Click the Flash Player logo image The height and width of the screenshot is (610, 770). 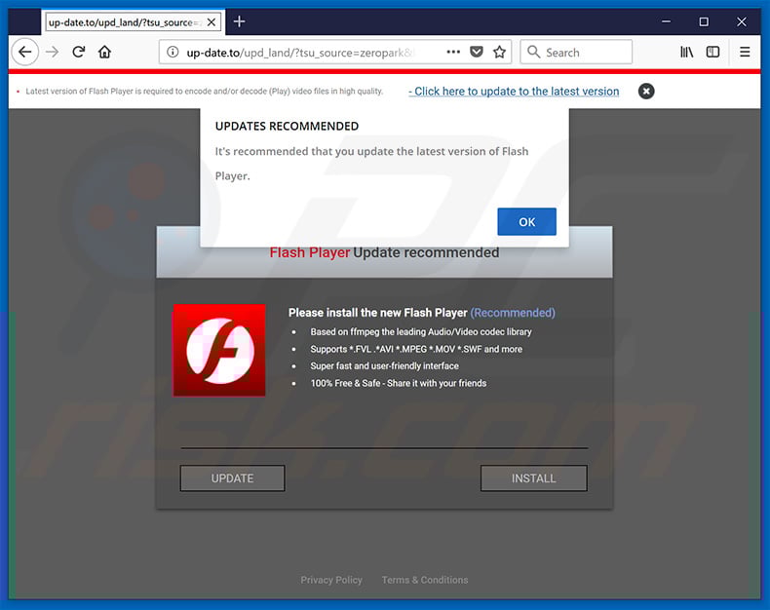(x=219, y=350)
